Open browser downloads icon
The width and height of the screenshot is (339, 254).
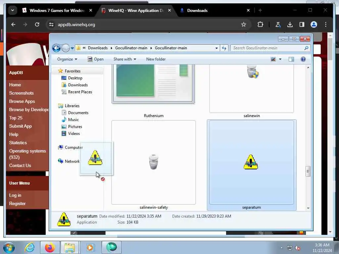click(290, 24)
